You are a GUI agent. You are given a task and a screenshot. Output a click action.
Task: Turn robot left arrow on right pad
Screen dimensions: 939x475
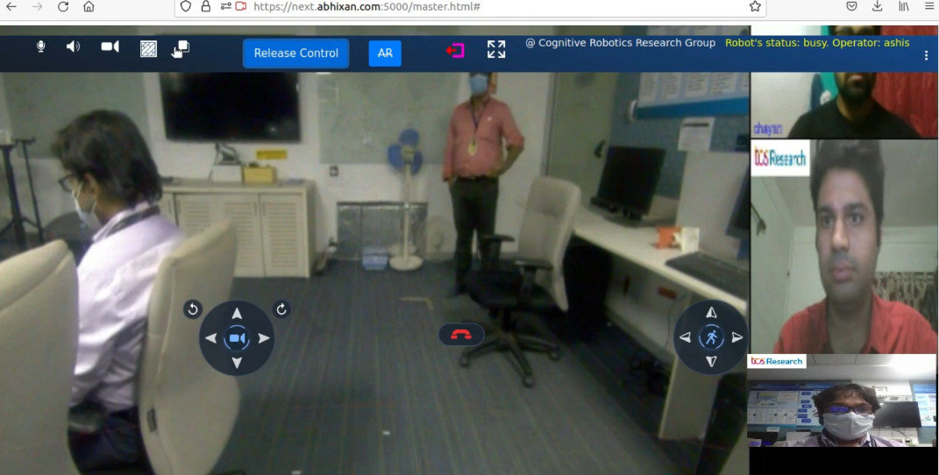[x=686, y=337]
